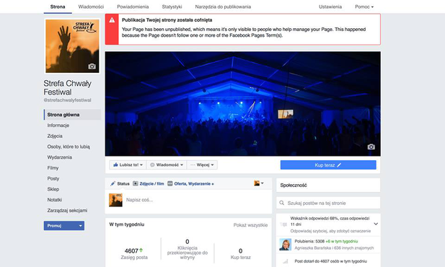Screen dimensions: 445x267
Task: Click the 4607 Zasięg posta stat
Action: click(x=134, y=254)
